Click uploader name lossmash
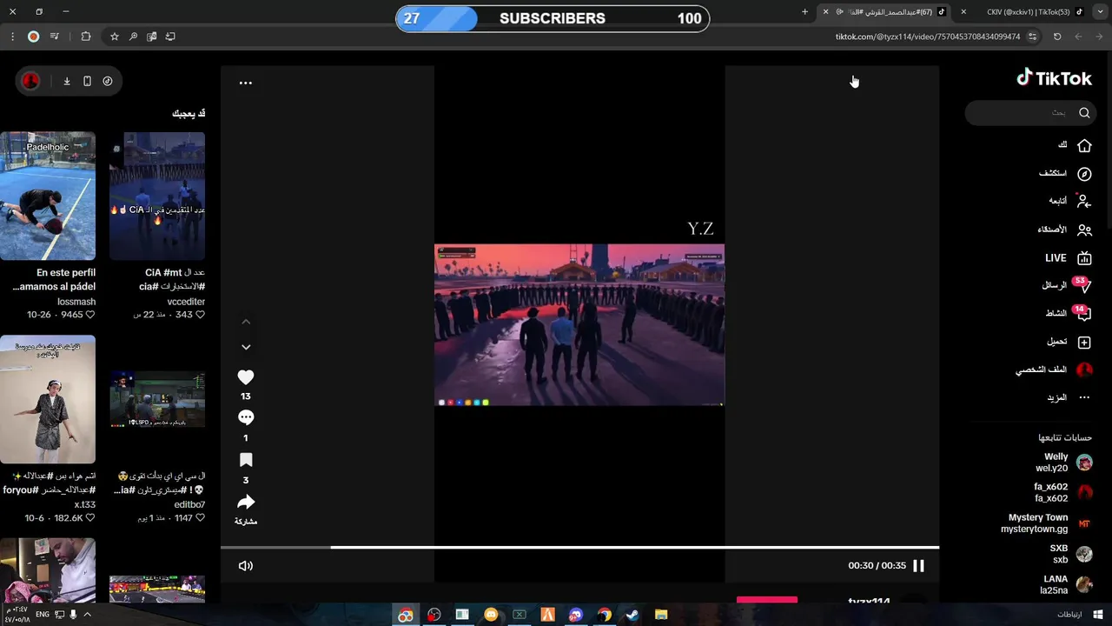Screen dimensions: 1112x626 point(76,302)
